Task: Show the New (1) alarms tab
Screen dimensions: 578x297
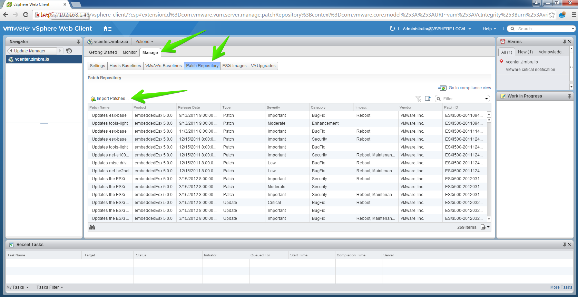Action: (x=525, y=52)
